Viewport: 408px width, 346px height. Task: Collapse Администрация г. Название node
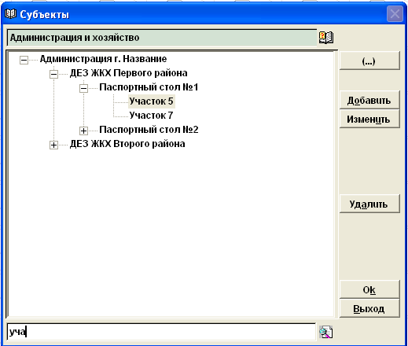tap(24, 60)
